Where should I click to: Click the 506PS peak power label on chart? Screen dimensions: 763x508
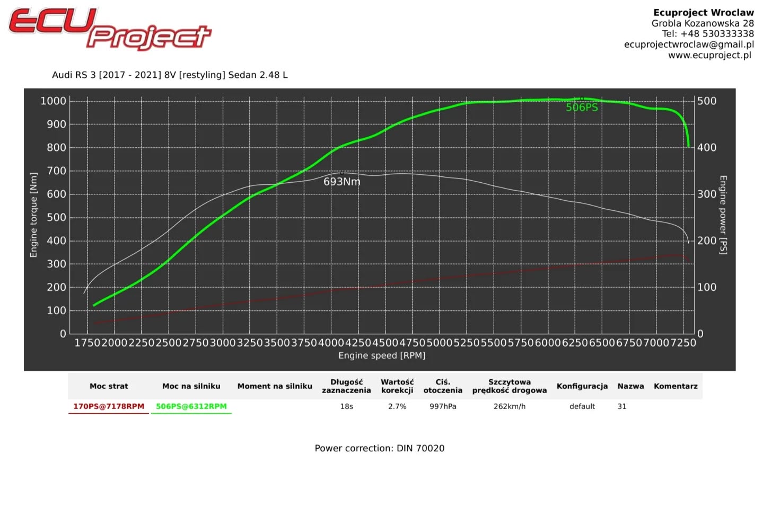(x=582, y=108)
